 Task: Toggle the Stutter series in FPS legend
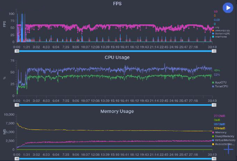221,34
